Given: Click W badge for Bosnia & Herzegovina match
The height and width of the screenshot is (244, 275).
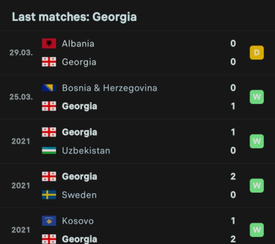Looking at the screenshot, I should coord(256,97).
